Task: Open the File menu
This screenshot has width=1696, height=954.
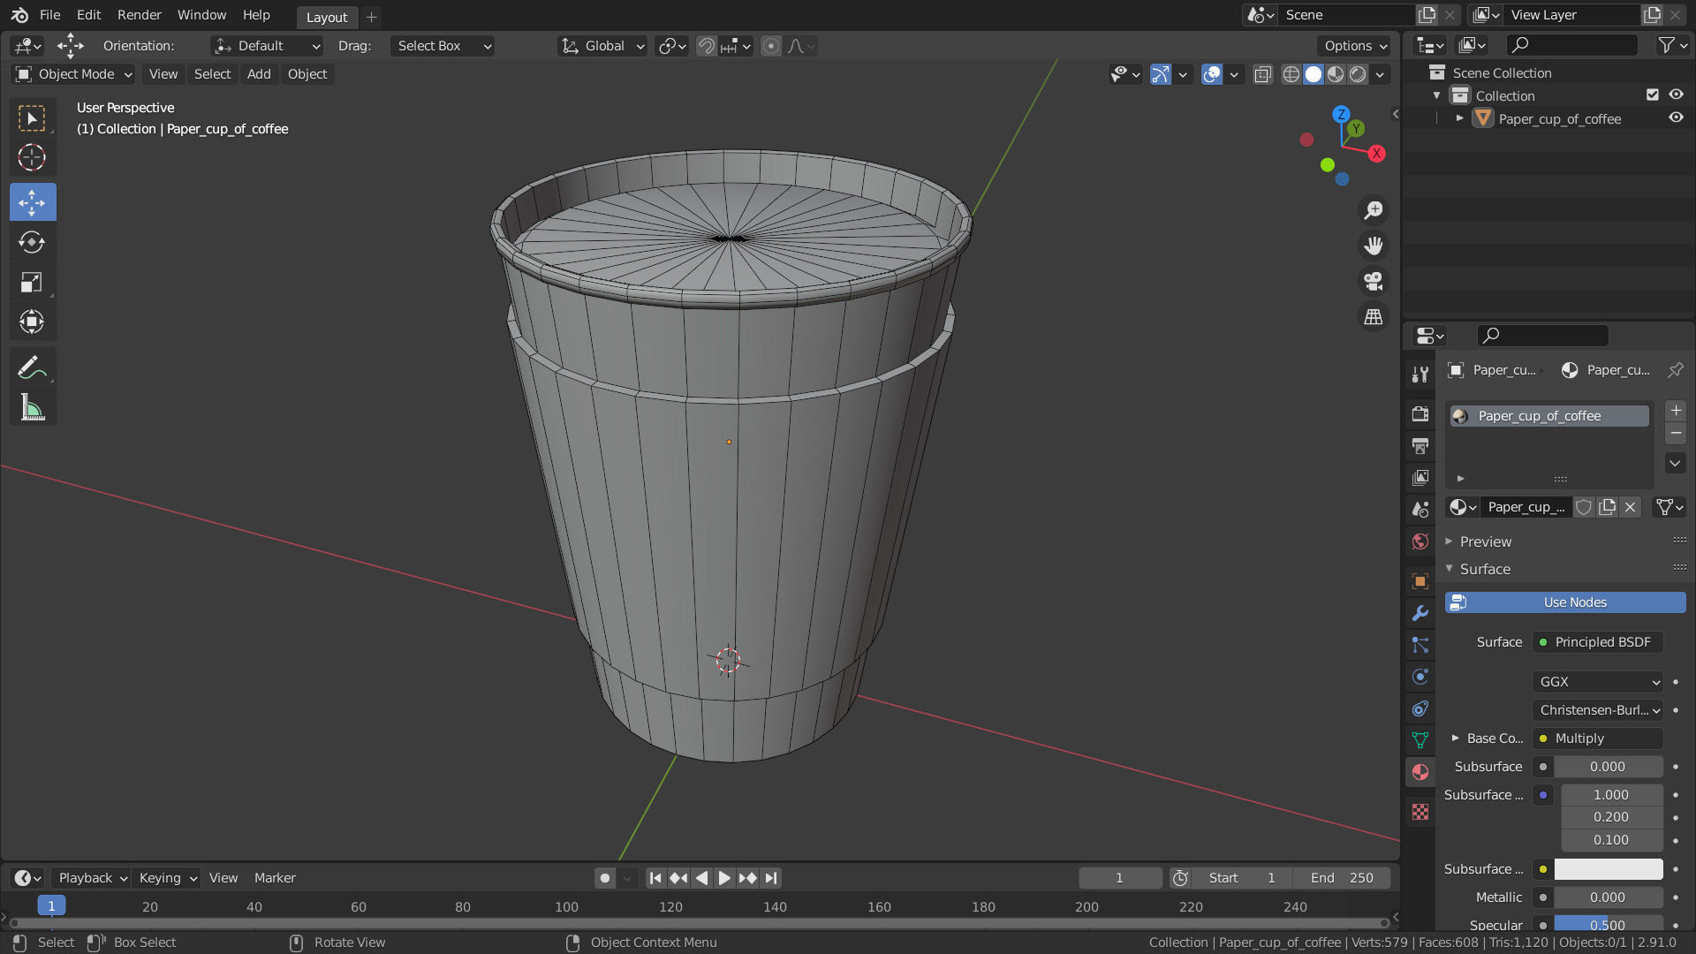Action: click(x=50, y=15)
